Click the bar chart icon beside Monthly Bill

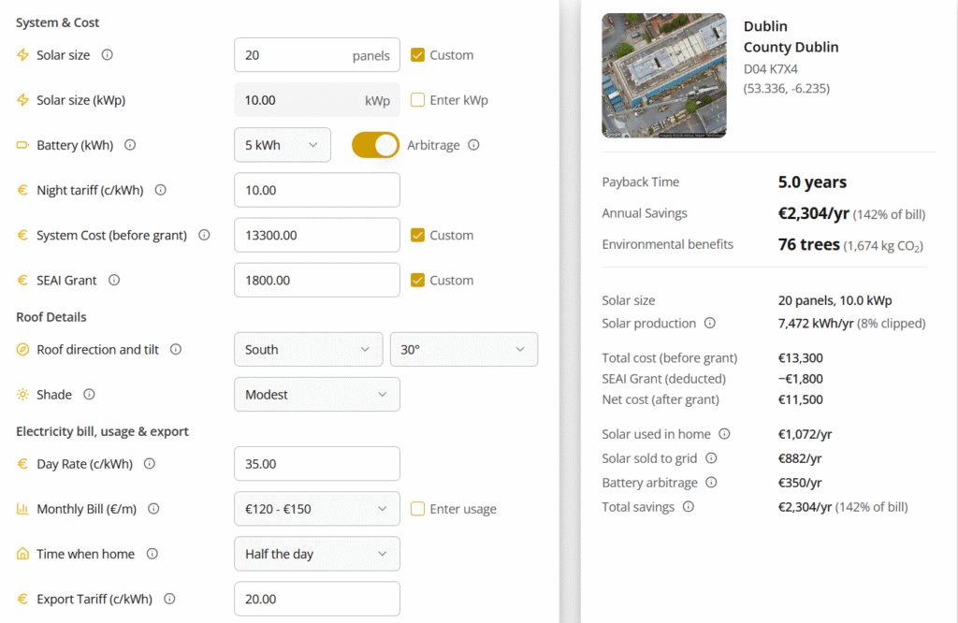pos(22,508)
